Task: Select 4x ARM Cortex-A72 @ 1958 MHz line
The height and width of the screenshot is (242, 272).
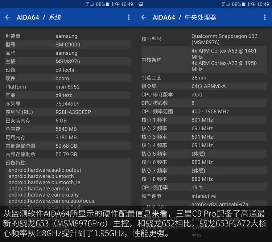Action: [x=224, y=66]
